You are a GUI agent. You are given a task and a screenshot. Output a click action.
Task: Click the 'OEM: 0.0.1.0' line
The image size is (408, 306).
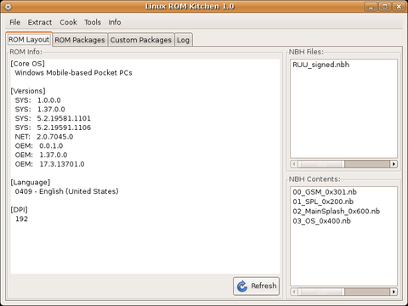tap(39, 146)
